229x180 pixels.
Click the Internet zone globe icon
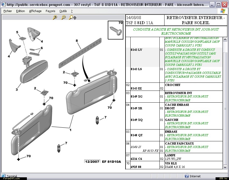point(187,176)
